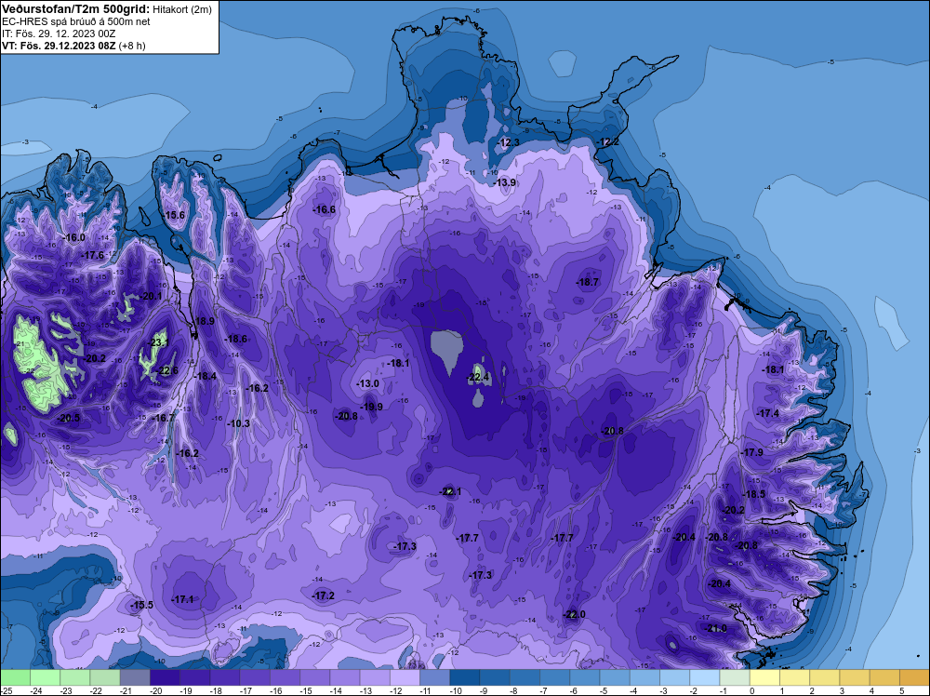This screenshot has width=930, height=696.
Task: Select the -20.5 temperature label
Action: 69,418
